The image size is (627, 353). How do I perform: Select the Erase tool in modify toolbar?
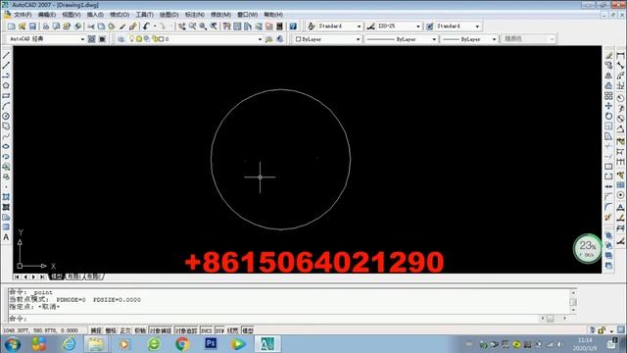click(x=608, y=55)
